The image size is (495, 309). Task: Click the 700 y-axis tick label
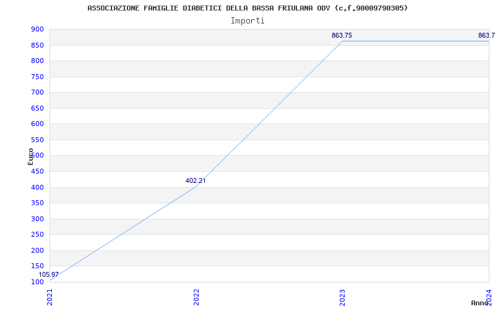[x=37, y=92]
